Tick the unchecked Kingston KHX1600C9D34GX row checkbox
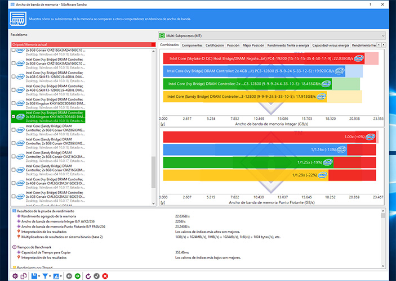The width and height of the screenshot is (396, 281). [14, 103]
